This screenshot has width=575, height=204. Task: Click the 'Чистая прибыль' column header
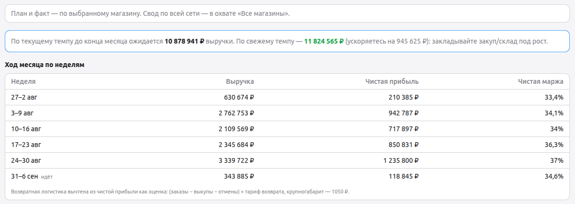coord(392,81)
